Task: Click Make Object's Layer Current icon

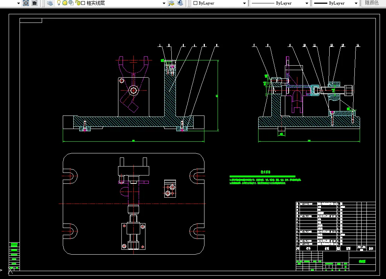Action: [x=171, y=3]
